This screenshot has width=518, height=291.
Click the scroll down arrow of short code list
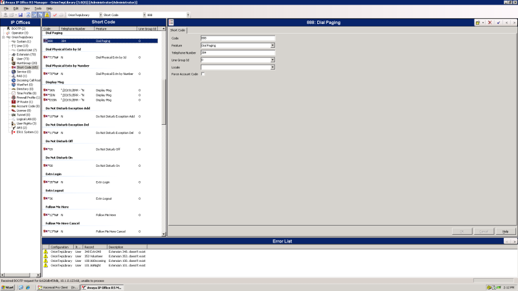[164, 234]
